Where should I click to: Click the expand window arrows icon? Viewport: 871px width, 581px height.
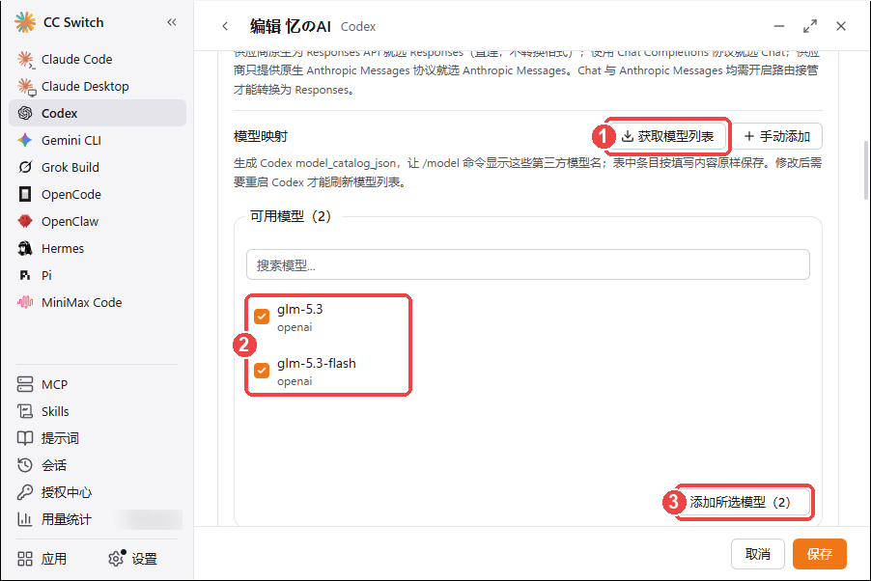click(810, 26)
